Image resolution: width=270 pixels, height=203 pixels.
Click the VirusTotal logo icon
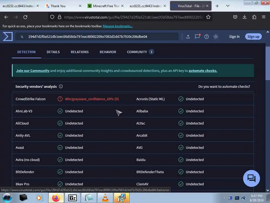point(8,36)
